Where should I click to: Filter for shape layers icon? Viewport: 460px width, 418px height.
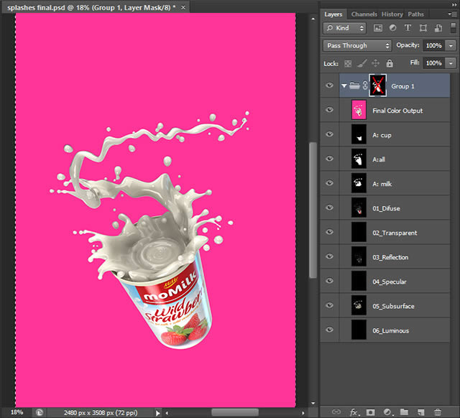point(423,28)
